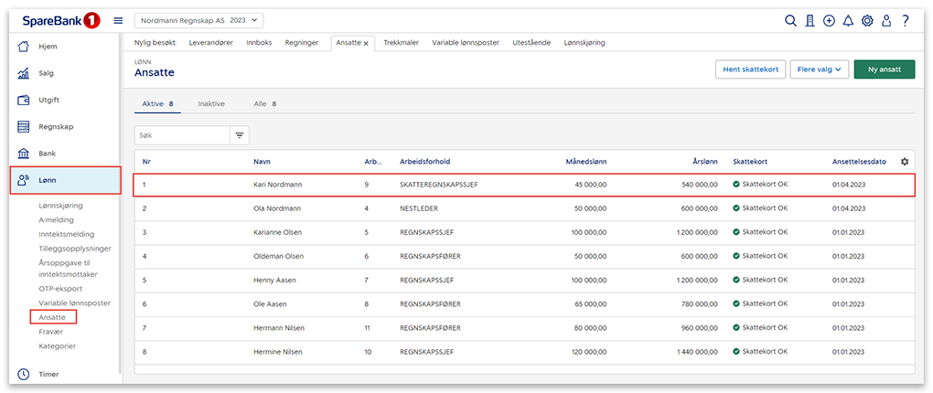
Task: Open A-melding in the Lønn submenu
Action: click(57, 220)
